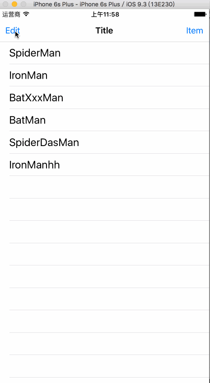Click the red close window button

click(5, 4)
